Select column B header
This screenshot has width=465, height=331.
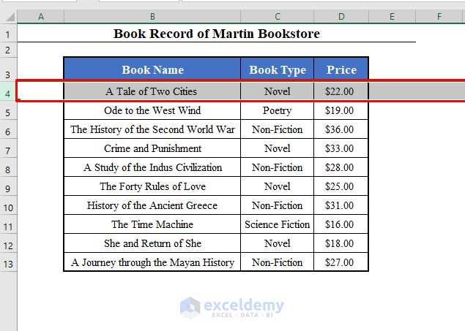[152, 16]
